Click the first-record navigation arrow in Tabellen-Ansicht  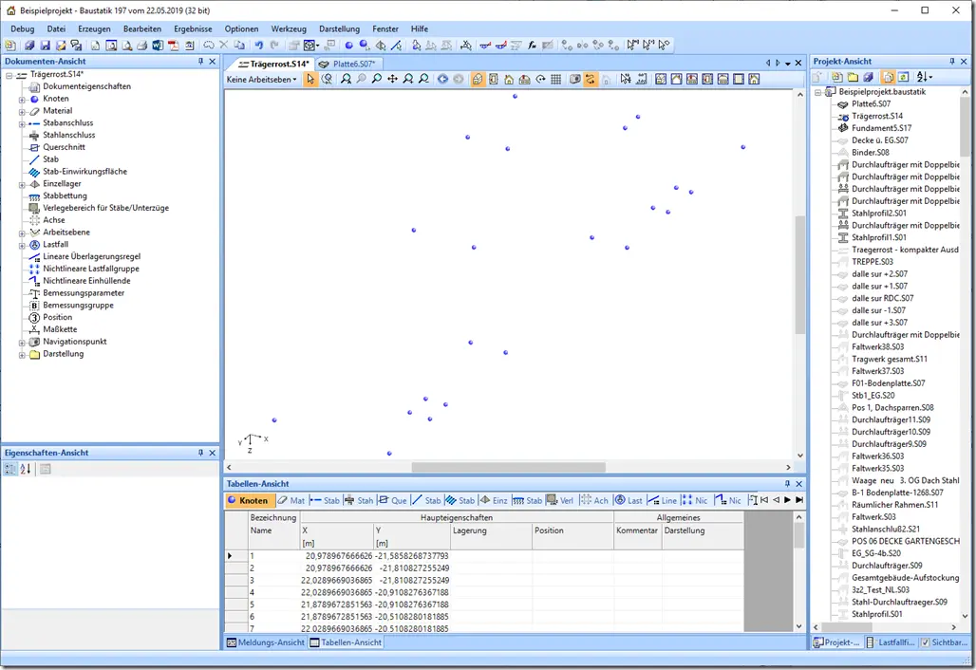(x=763, y=500)
